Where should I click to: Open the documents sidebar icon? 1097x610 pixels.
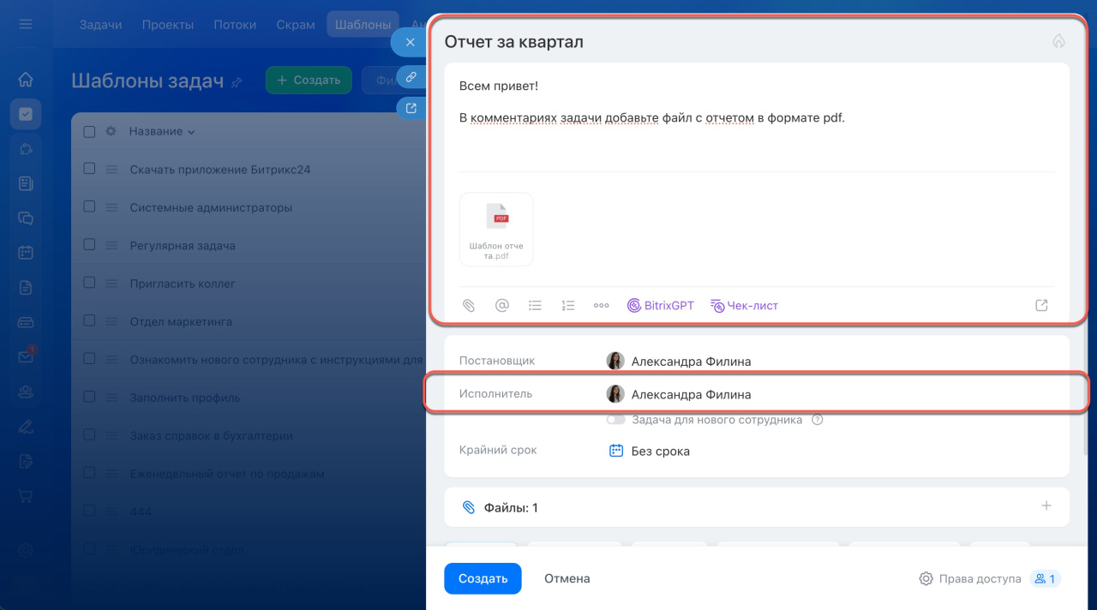tap(26, 288)
